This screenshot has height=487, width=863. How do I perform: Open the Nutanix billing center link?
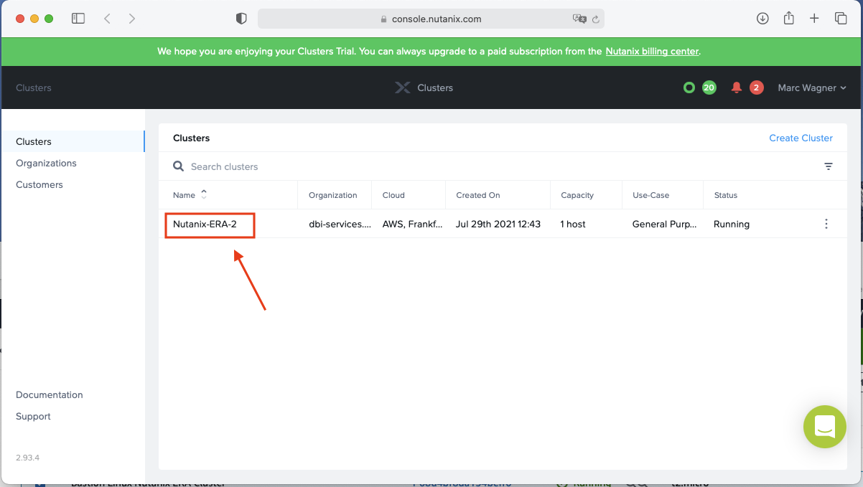pyautogui.click(x=652, y=52)
